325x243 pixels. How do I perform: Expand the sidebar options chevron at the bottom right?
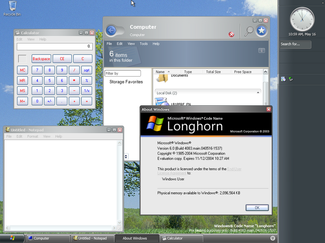pos(273,238)
